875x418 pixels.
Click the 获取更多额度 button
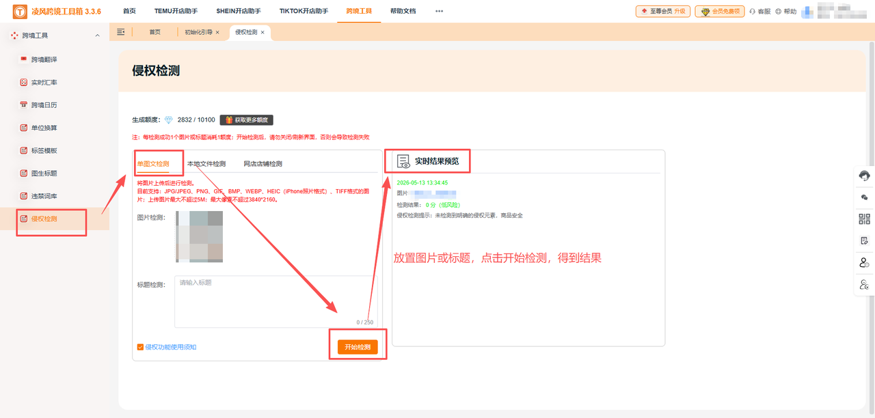pos(247,120)
